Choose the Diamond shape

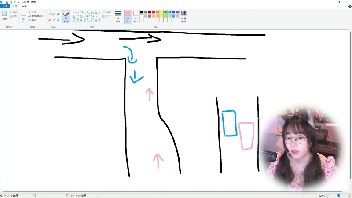pyautogui.click(x=77, y=16)
